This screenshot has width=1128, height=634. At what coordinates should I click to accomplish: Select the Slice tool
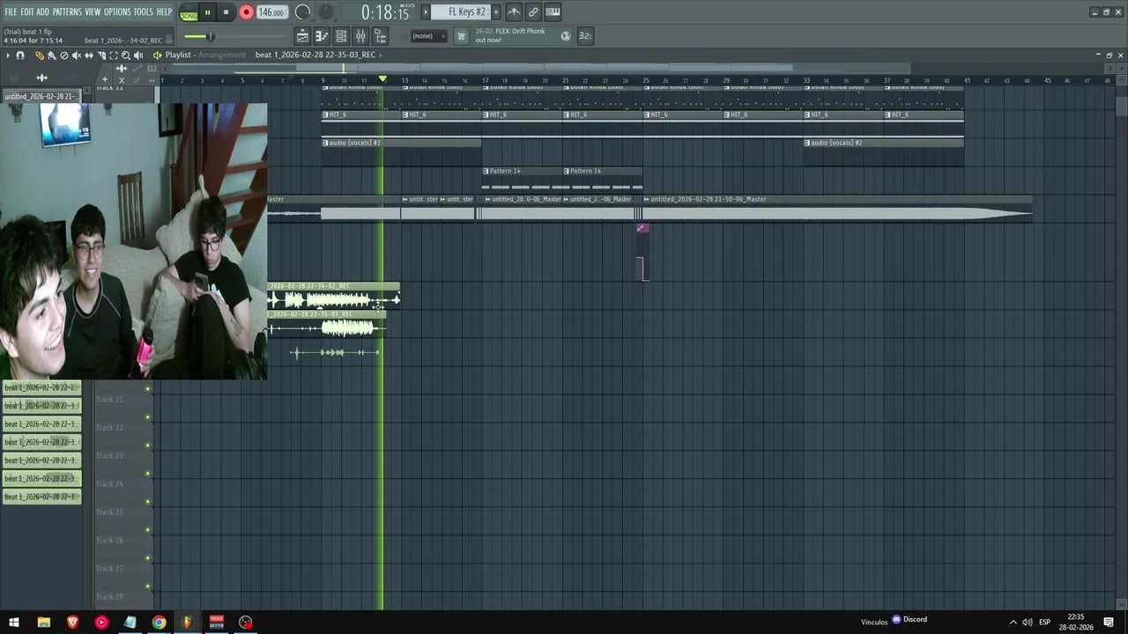[x=101, y=55]
